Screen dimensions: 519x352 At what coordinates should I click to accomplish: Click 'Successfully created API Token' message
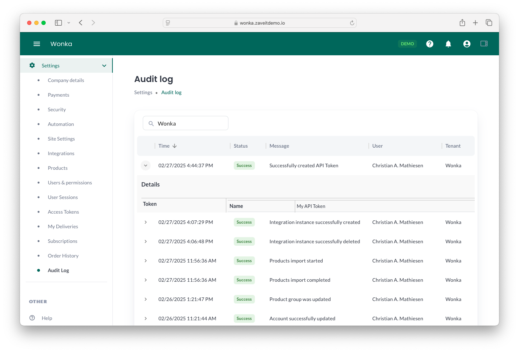click(304, 165)
